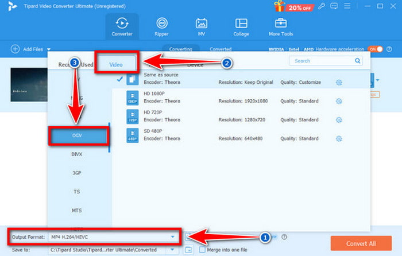Choose the HD 1080P preset
This screenshot has height=256, width=402.
click(241, 98)
